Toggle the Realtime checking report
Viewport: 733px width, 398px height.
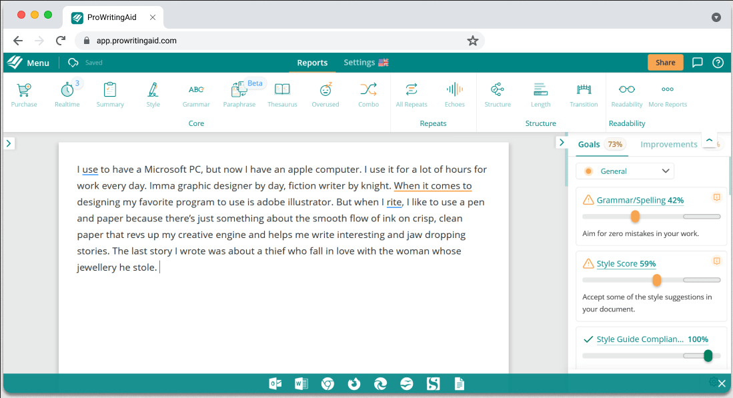[x=67, y=95]
